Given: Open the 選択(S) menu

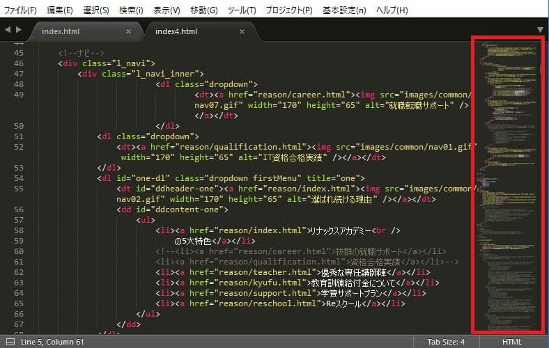Looking at the screenshot, I should [x=96, y=10].
